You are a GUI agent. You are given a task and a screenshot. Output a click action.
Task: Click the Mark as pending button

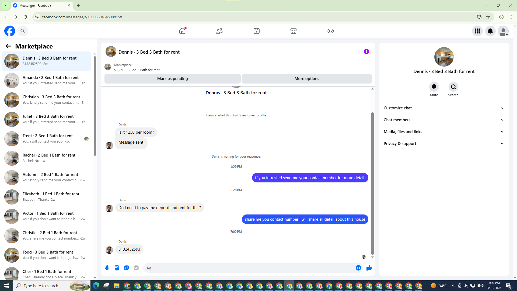coord(172,79)
